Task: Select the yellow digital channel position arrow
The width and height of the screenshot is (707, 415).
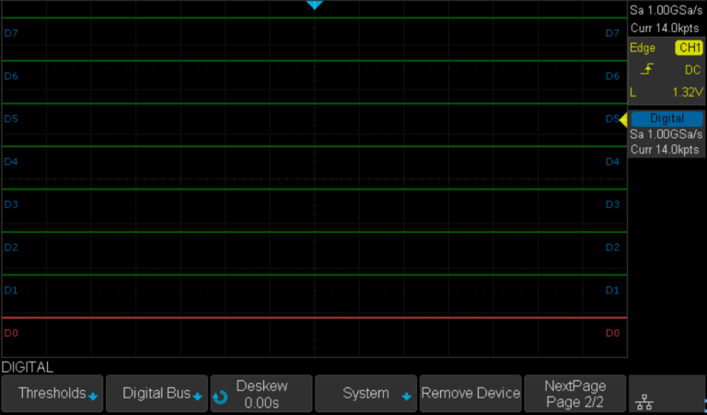Action: pyautogui.click(x=623, y=119)
